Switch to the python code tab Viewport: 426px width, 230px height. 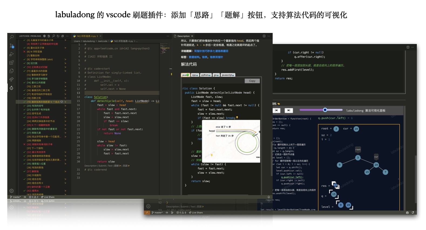tap(205, 75)
